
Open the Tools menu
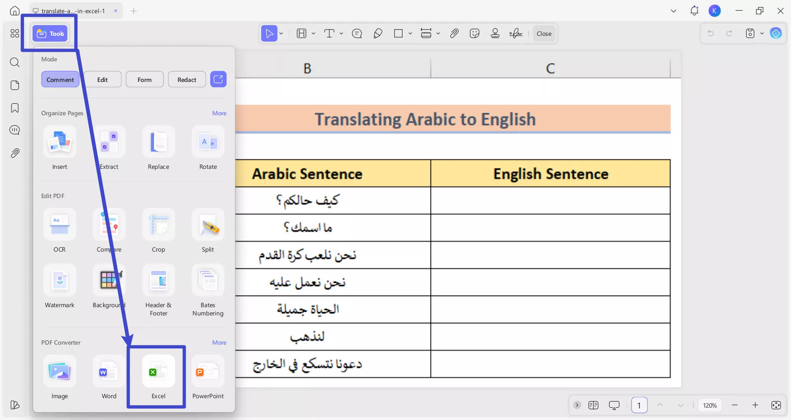pos(50,33)
